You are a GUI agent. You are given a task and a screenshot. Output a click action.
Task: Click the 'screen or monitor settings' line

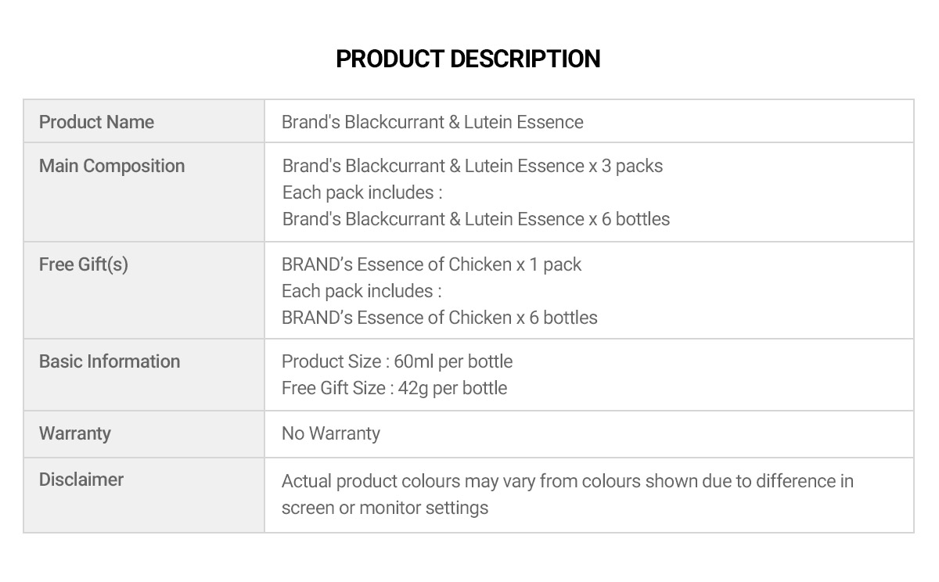[384, 508]
